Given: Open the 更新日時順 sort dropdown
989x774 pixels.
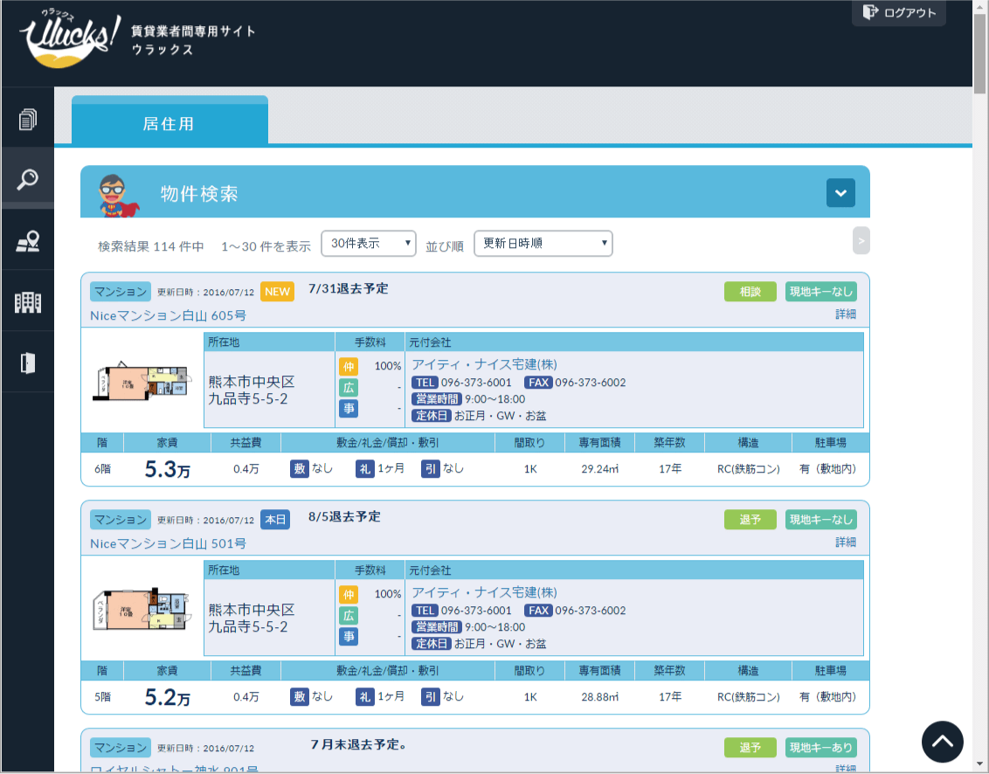Looking at the screenshot, I should click(x=543, y=244).
